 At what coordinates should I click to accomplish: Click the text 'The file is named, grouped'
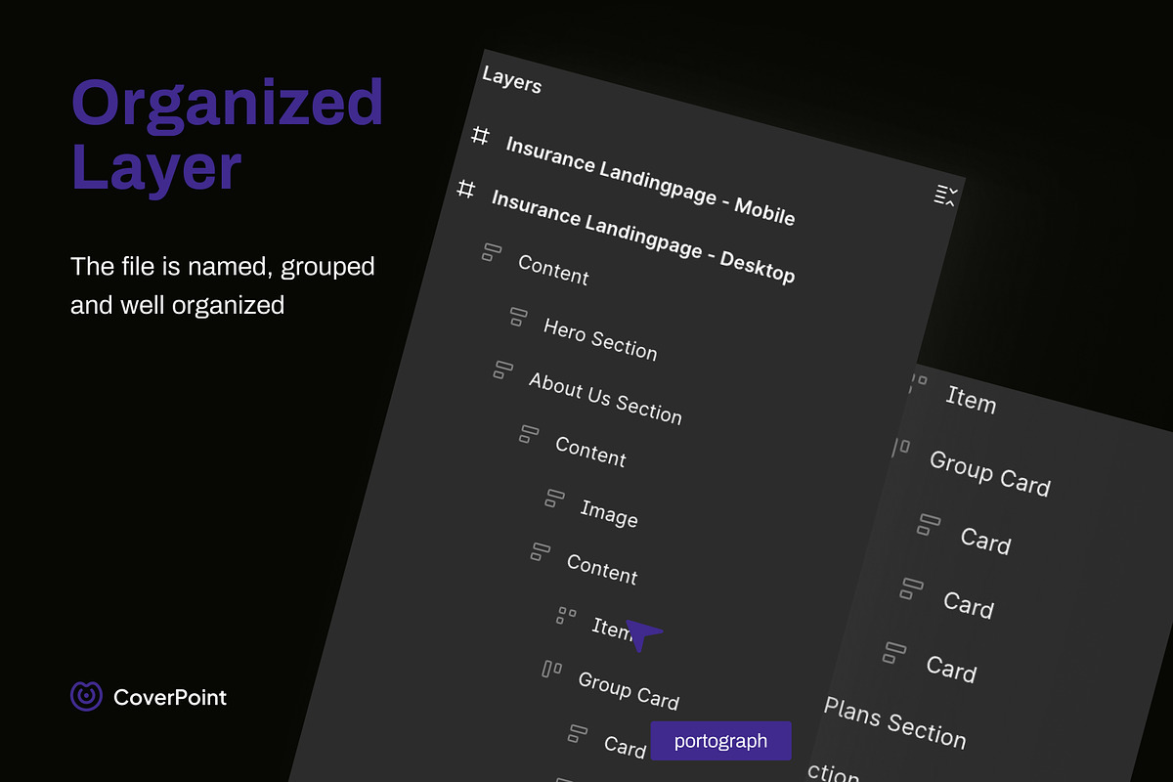[x=223, y=266]
